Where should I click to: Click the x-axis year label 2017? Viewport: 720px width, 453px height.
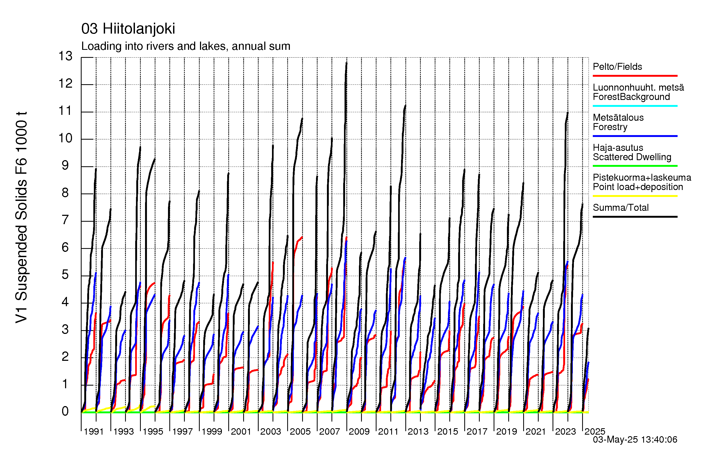477,431
